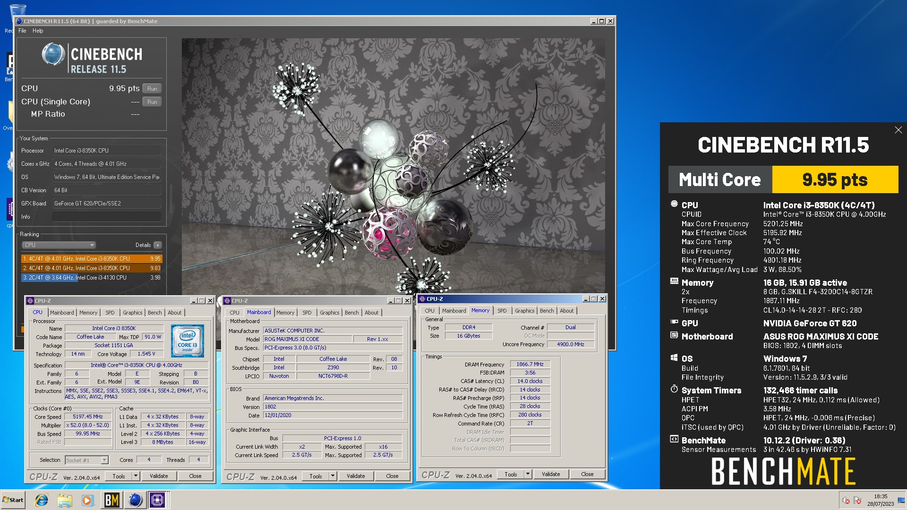This screenshot has width=907, height=510.
Task: Open SPD tab in the Memory CPU-Z window
Action: (502, 311)
